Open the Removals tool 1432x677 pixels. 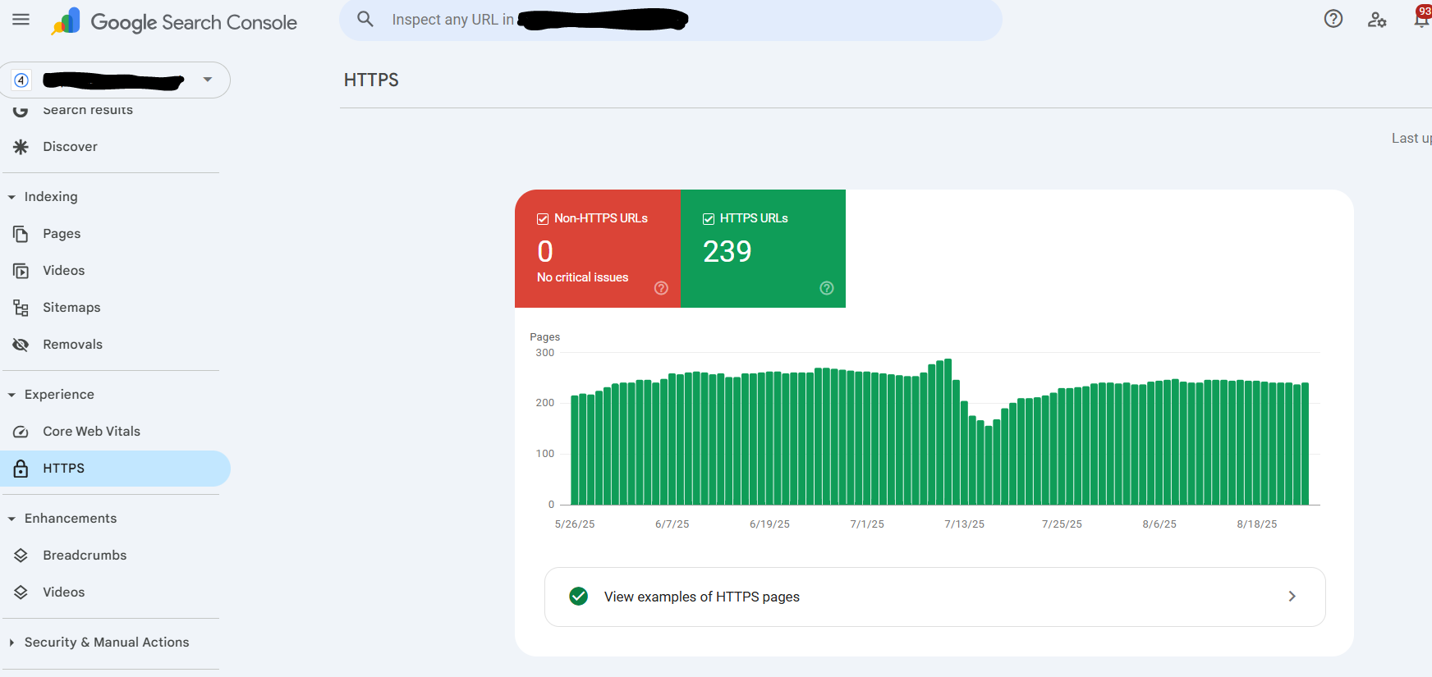coord(72,345)
